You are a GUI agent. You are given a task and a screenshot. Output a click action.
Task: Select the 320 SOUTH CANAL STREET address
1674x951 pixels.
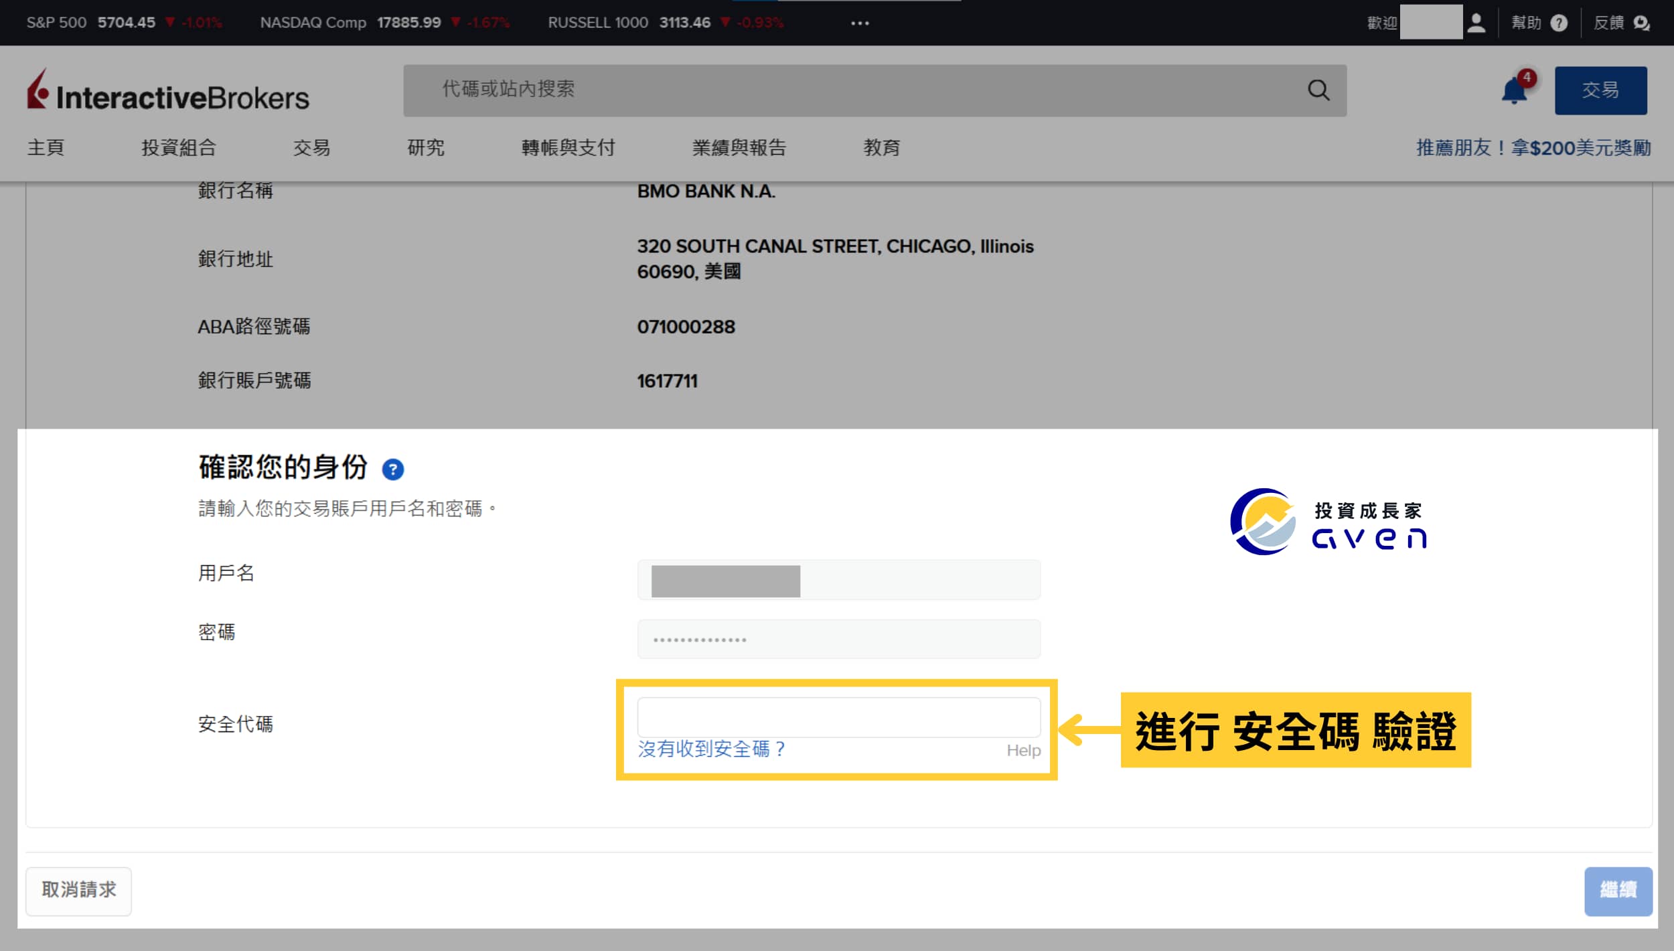[x=835, y=259]
